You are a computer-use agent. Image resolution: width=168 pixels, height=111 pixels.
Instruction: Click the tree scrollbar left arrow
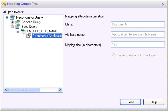(x=6, y=90)
